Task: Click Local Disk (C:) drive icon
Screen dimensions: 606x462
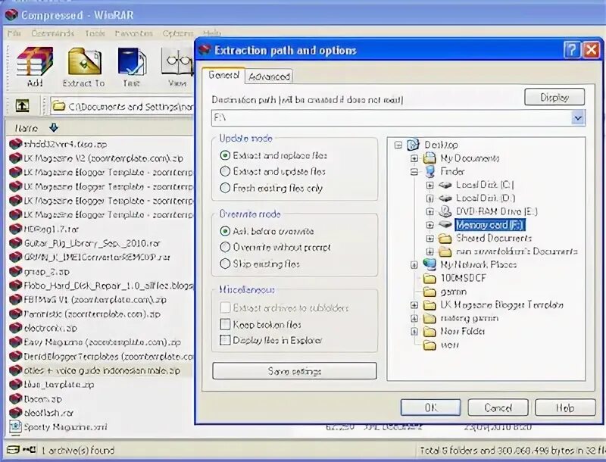Action: 445,185
